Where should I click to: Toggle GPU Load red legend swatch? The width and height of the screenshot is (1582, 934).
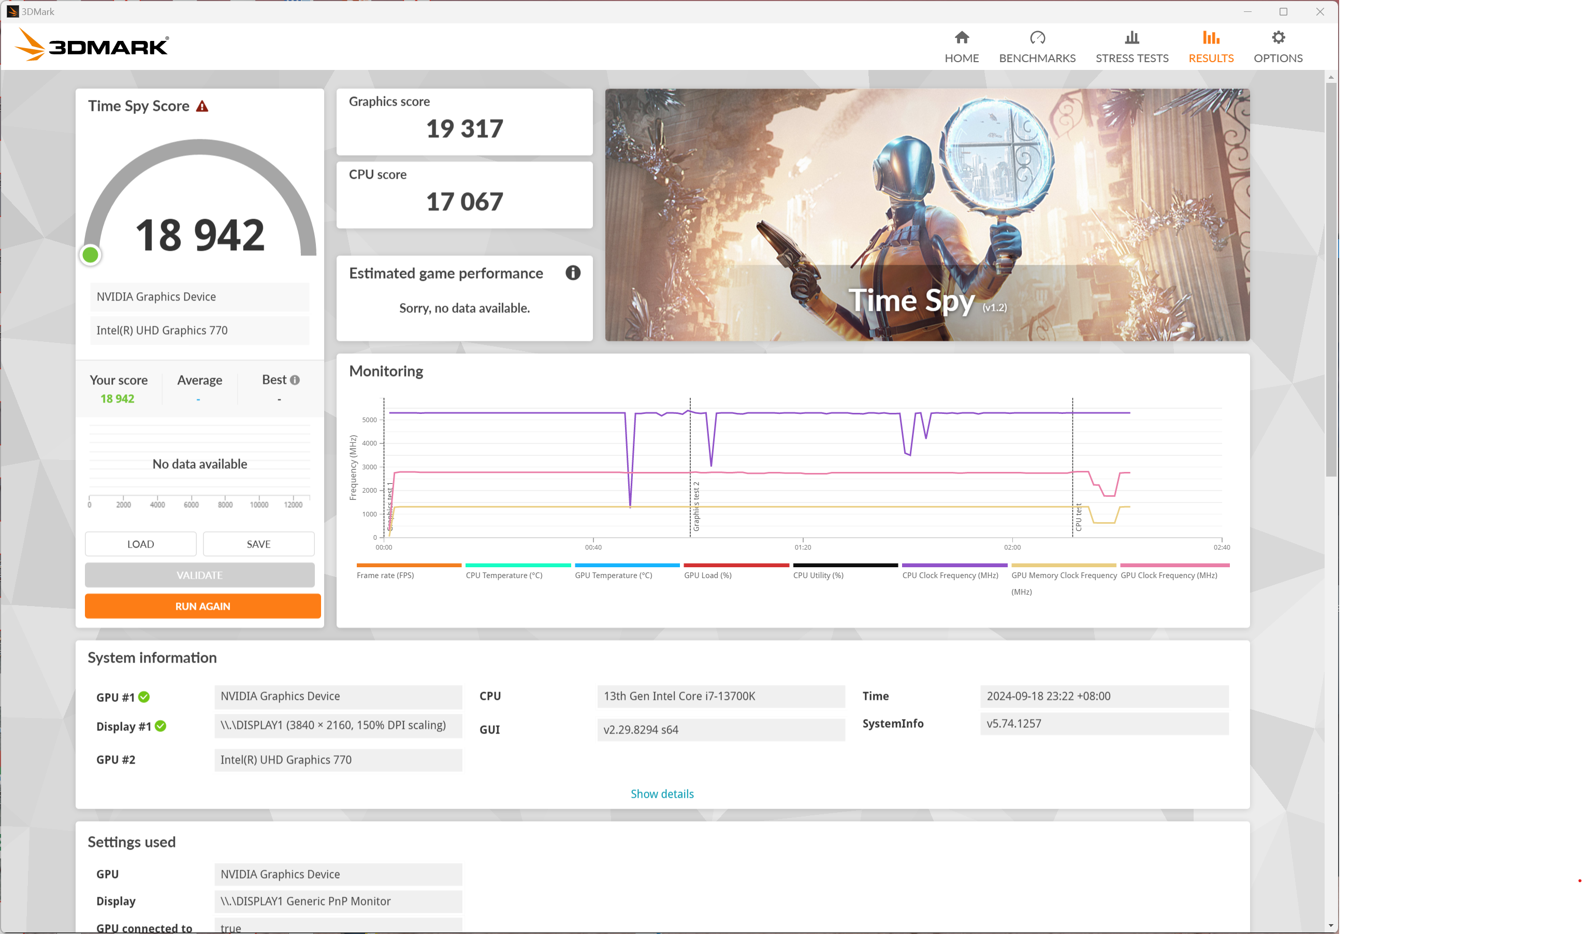click(x=736, y=565)
